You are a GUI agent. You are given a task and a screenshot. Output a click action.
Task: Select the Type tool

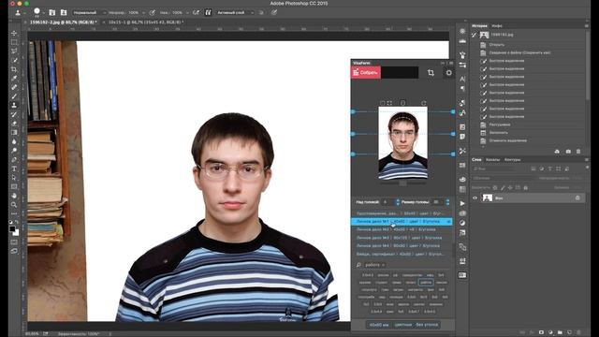14,168
